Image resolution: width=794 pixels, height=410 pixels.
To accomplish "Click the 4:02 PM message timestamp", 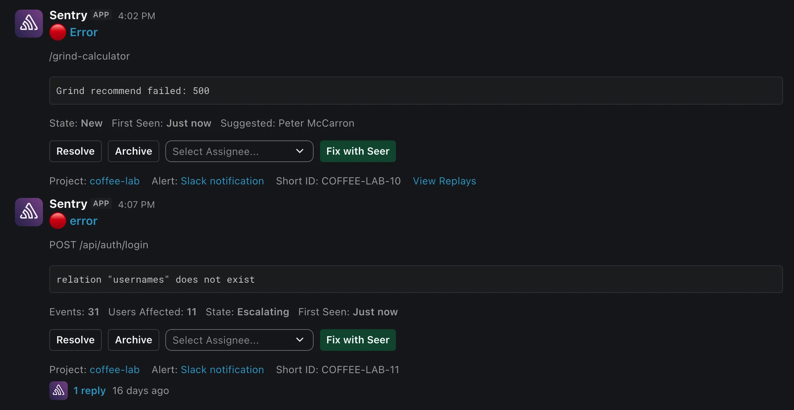I will (137, 16).
